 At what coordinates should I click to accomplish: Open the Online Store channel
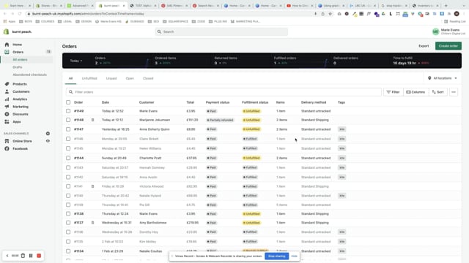[x=22, y=141]
